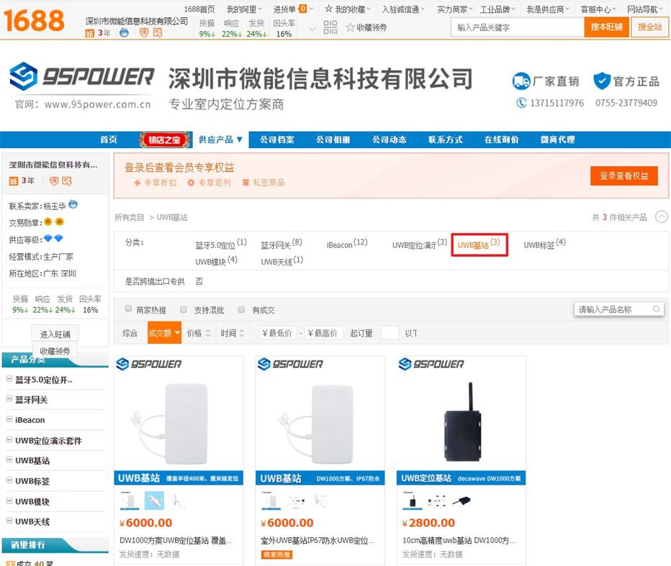Click the 登录查看权益 button
Image resolution: width=671 pixels, height=566 pixels.
(x=623, y=175)
